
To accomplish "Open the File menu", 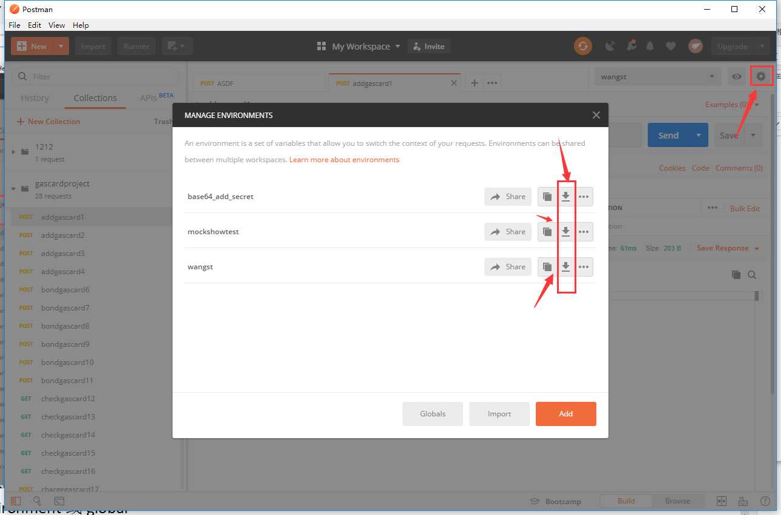I will click(15, 25).
